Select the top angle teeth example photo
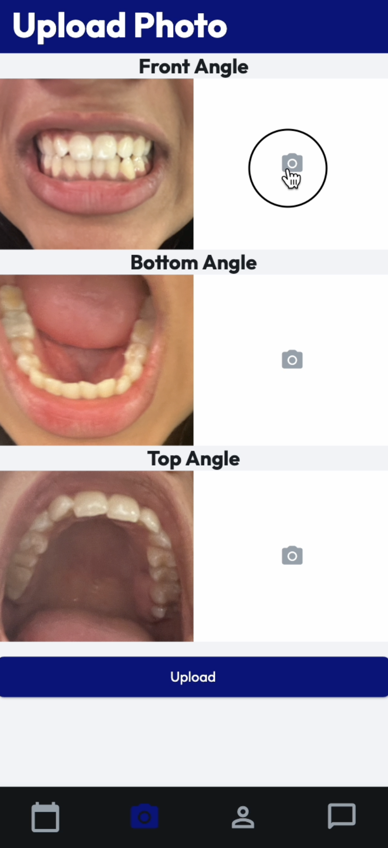 pos(97,556)
